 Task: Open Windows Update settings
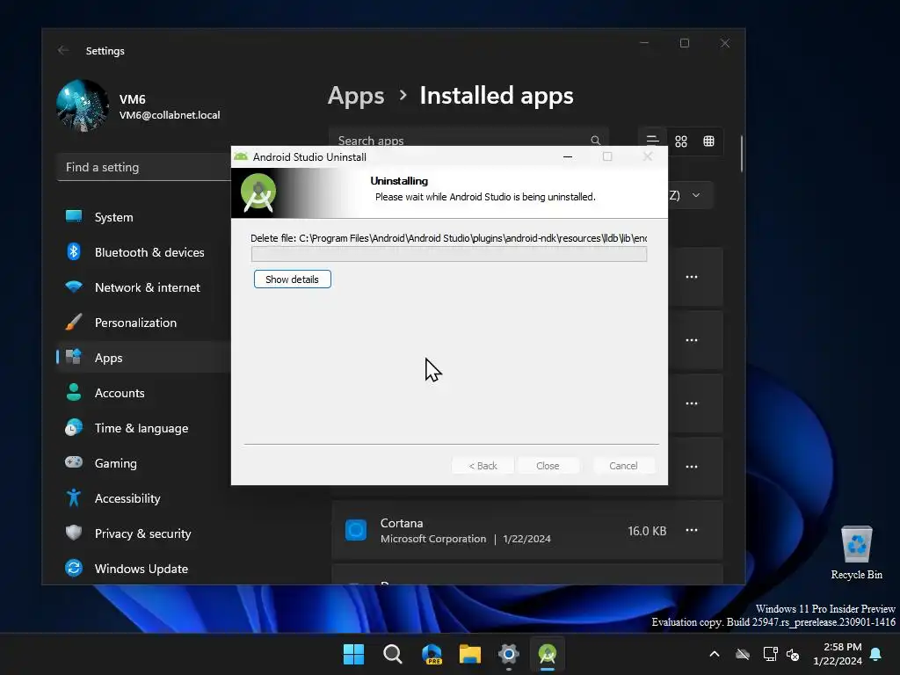(143, 569)
